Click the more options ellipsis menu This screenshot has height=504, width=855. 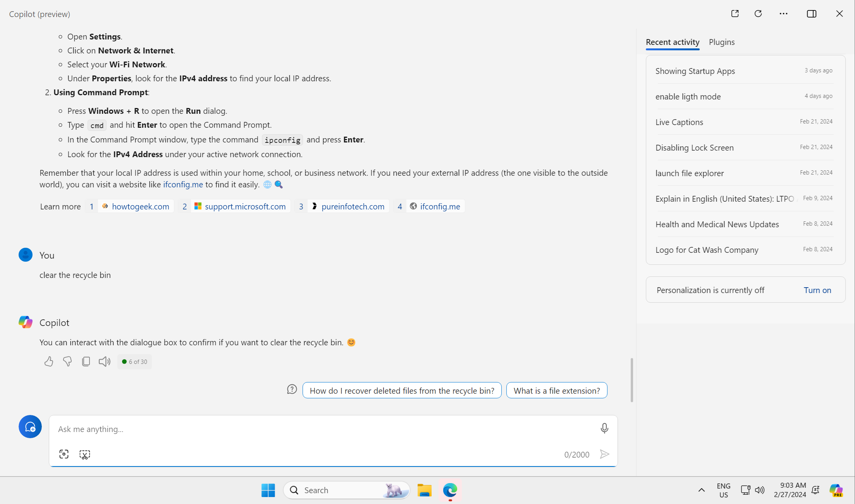pos(784,13)
